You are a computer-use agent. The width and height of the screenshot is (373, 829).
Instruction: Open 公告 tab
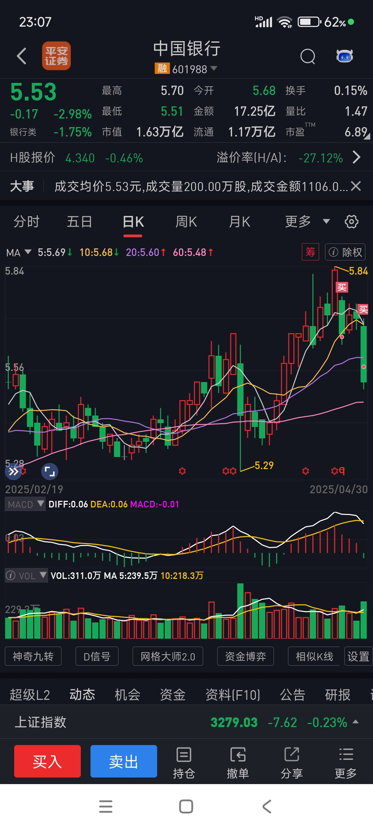(293, 695)
